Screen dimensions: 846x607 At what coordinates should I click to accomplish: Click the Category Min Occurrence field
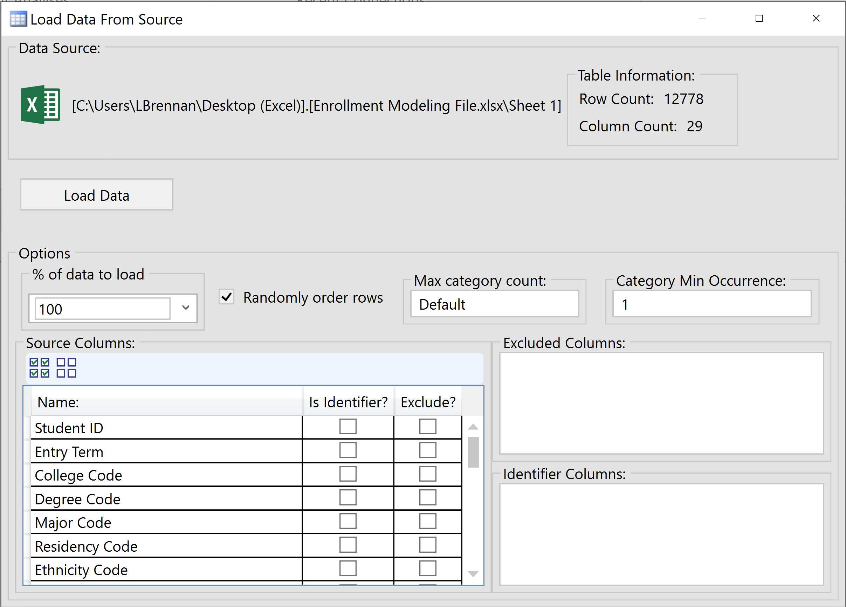712,304
